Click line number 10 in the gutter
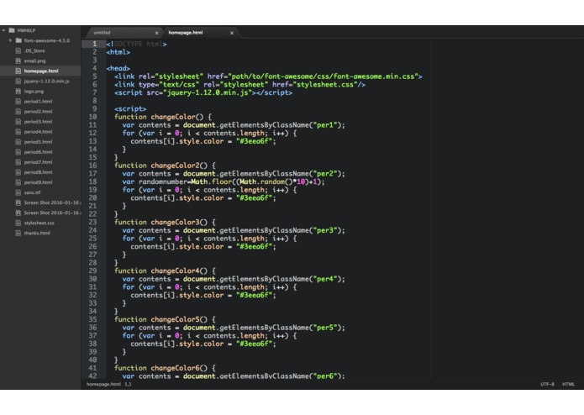 pyautogui.click(x=92, y=117)
